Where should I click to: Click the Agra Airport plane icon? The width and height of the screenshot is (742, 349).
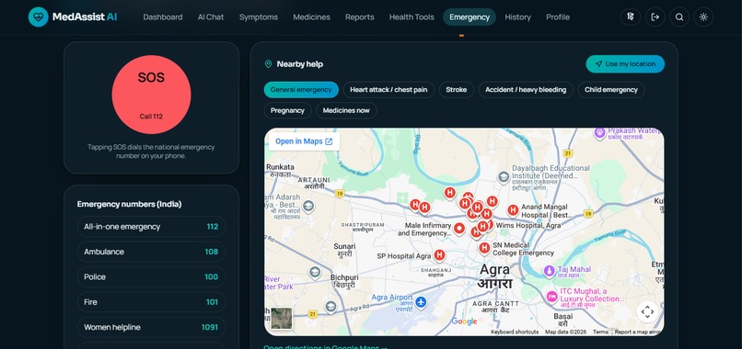point(421,302)
